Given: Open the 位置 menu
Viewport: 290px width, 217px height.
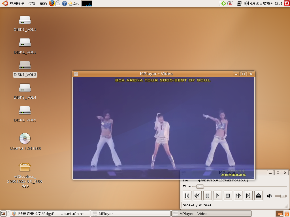Looking at the screenshot, I should click(x=32, y=3).
